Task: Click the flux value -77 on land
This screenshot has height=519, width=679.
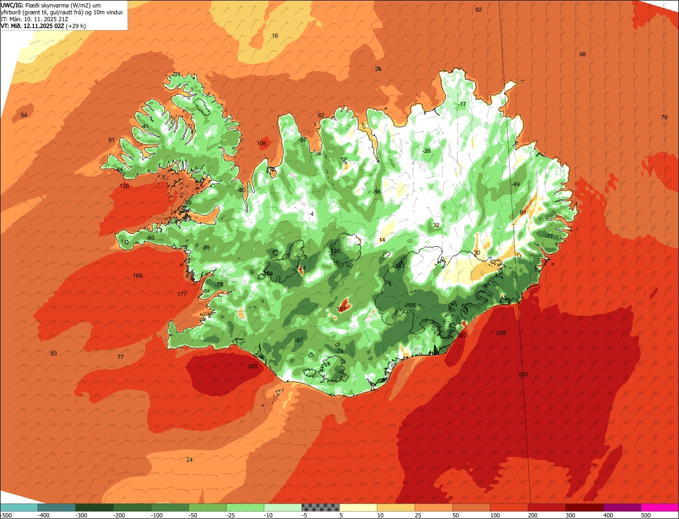Action: [x=549, y=236]
